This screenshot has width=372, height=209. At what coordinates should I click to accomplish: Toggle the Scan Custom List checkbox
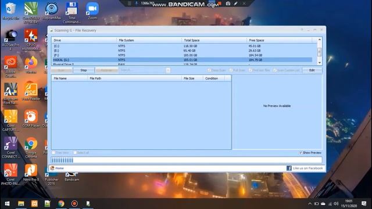coord(275,70)
